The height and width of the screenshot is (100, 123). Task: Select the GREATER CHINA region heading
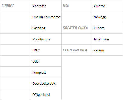tap(75, 28)
